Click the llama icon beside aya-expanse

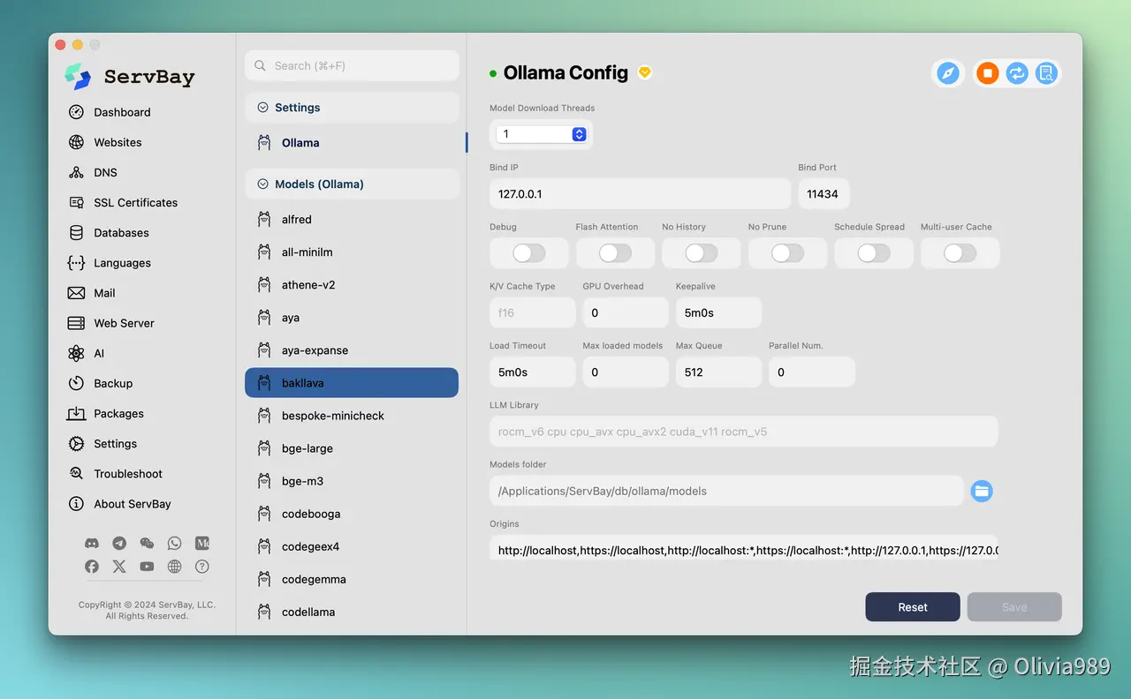tap(264, 349)
